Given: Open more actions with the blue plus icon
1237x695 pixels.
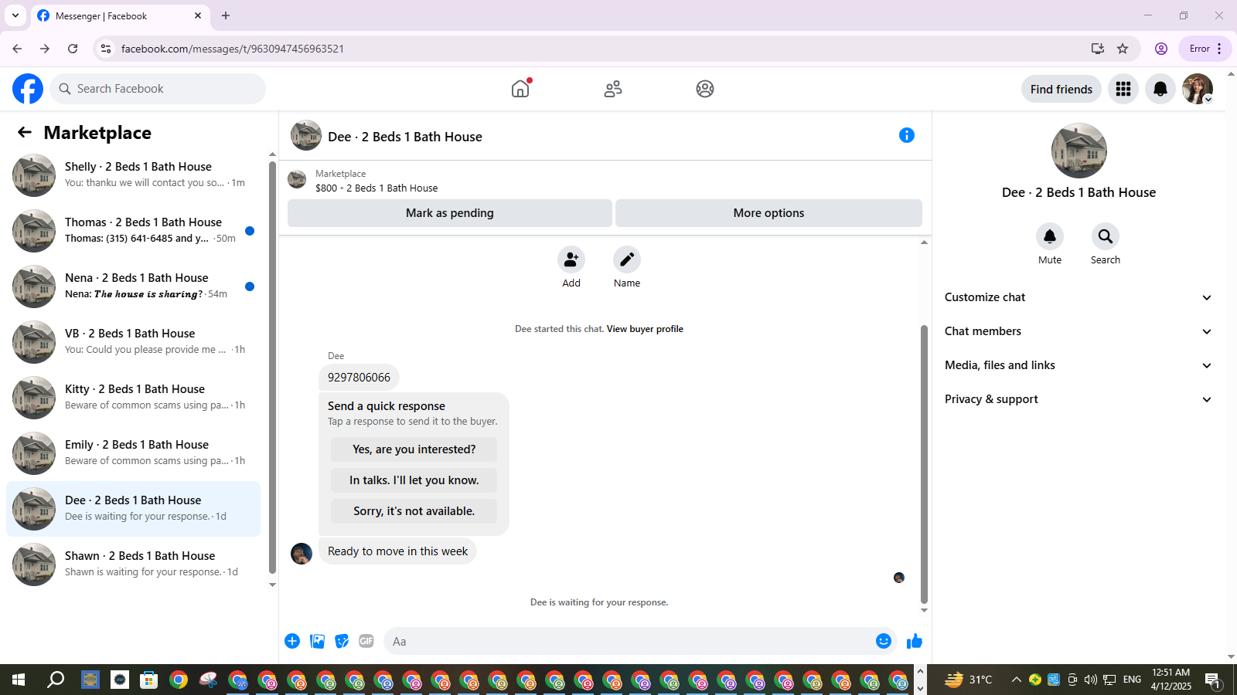Looking at the screenshot, I should [292, 641].
